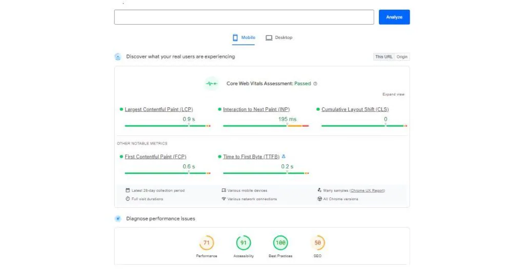Click Full visit durations text
Viewport: 525px width, 276px height.
147,199
